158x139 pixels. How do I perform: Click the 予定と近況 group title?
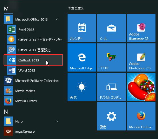pos(76,8)
